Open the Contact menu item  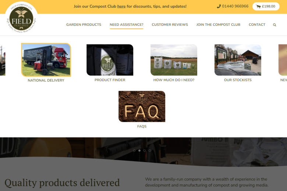(x=257, y=25)
